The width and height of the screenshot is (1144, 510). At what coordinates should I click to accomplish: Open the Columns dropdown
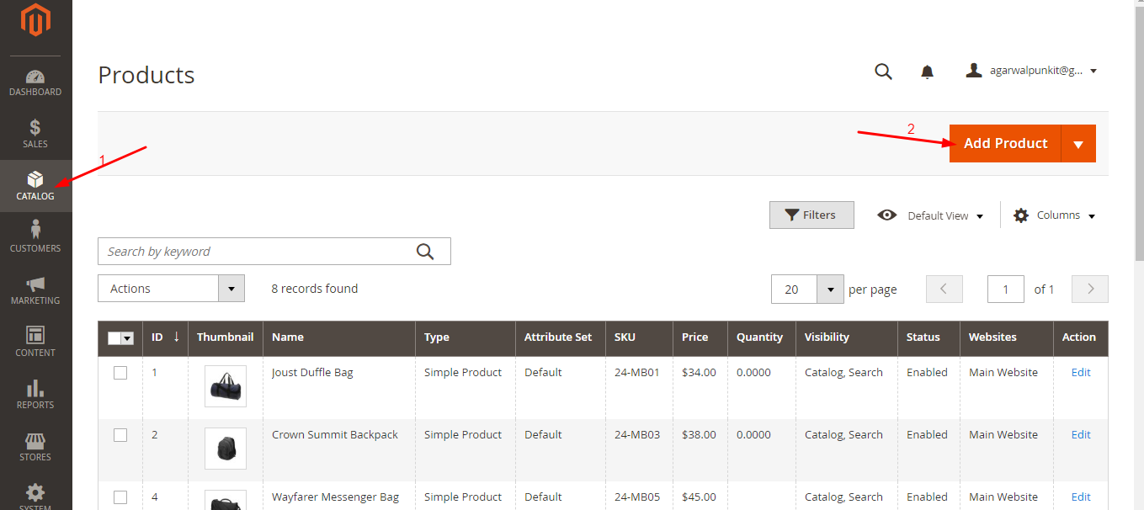[1055, 215]
